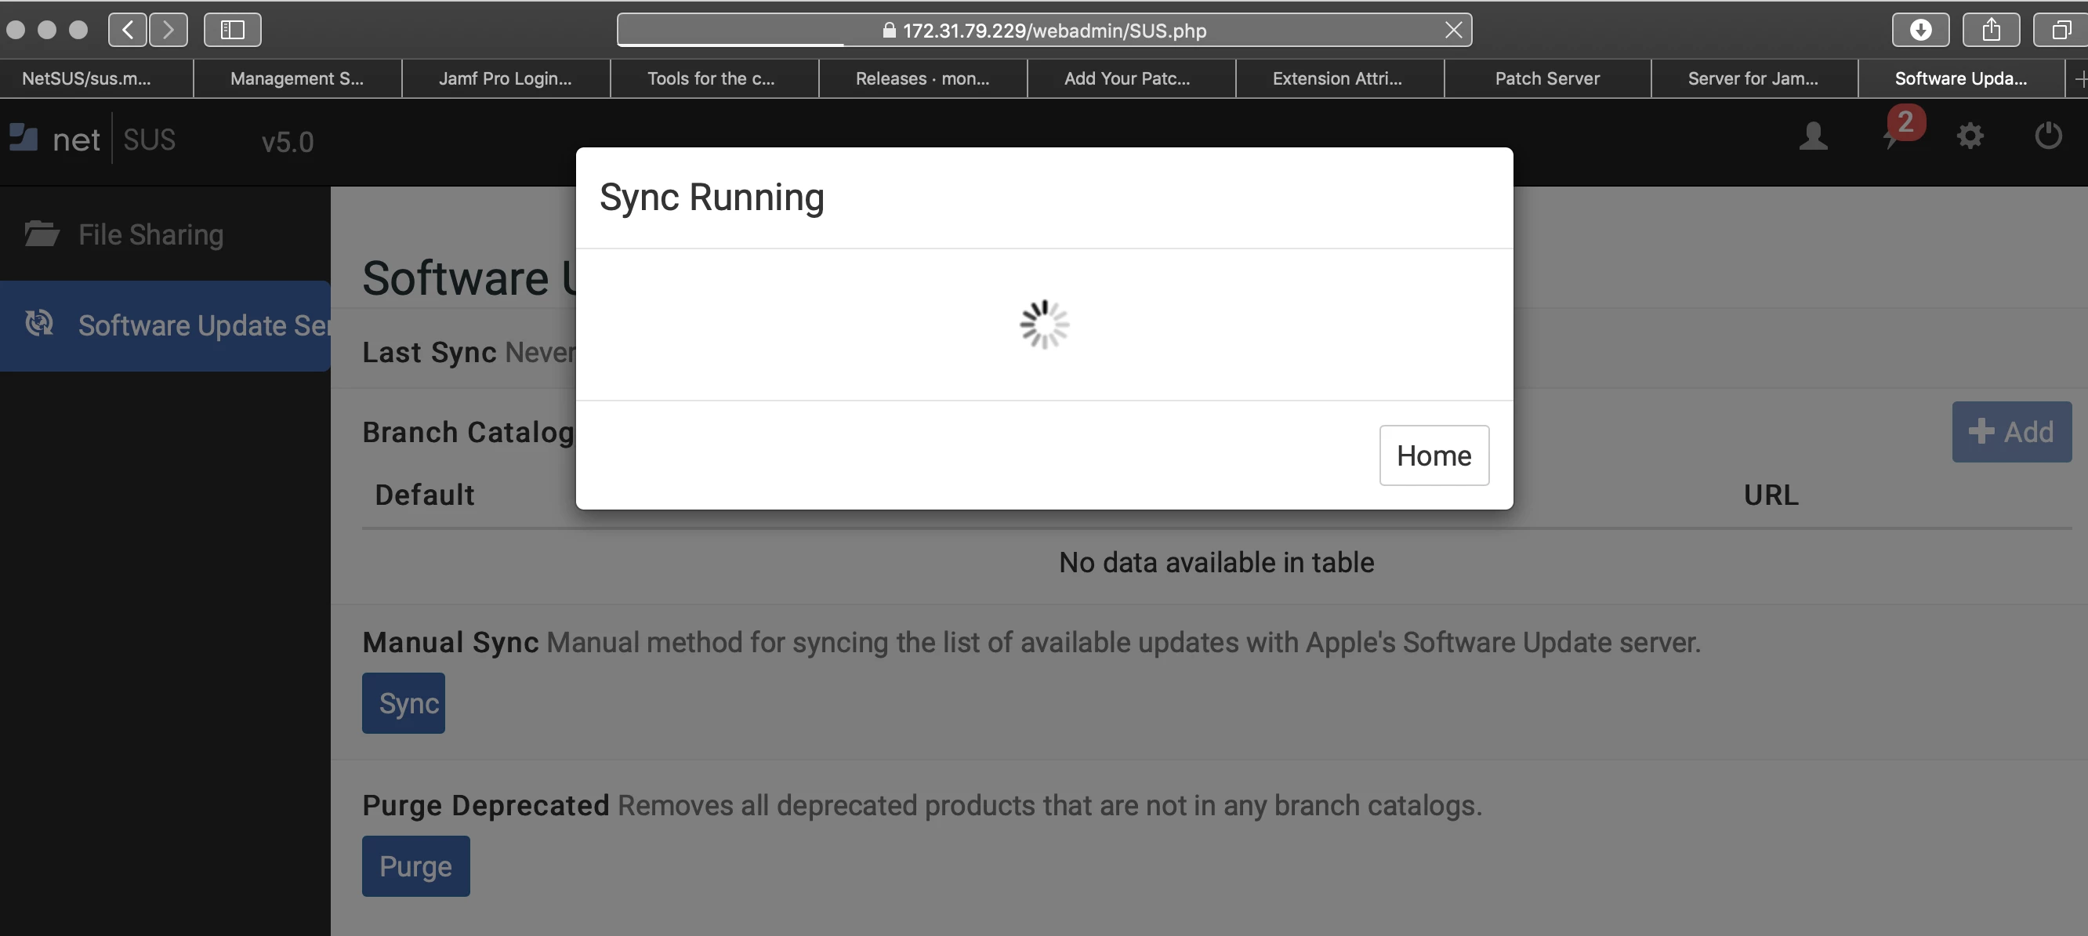
Task: Open the Extension Attri... tab
Action: click(1336, 78)
